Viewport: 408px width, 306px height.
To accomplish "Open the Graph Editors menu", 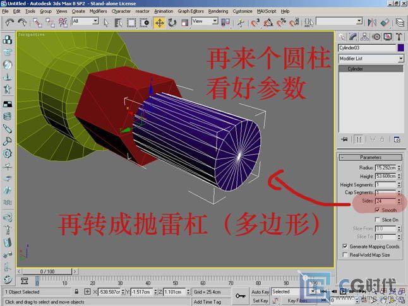I will click(x=191, y=11).
